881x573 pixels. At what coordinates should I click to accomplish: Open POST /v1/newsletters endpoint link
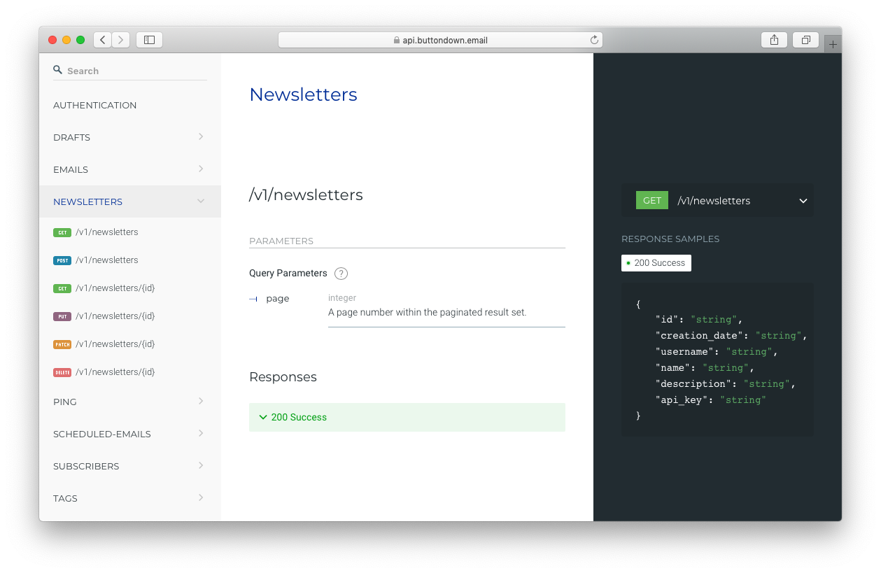(107, 260)
